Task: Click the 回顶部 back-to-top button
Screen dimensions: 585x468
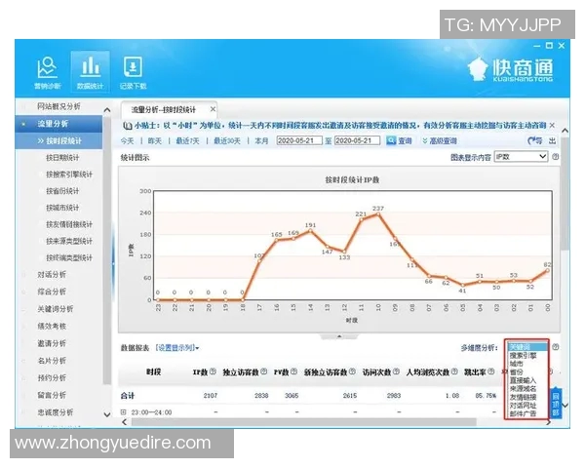Action: point(556,403)
